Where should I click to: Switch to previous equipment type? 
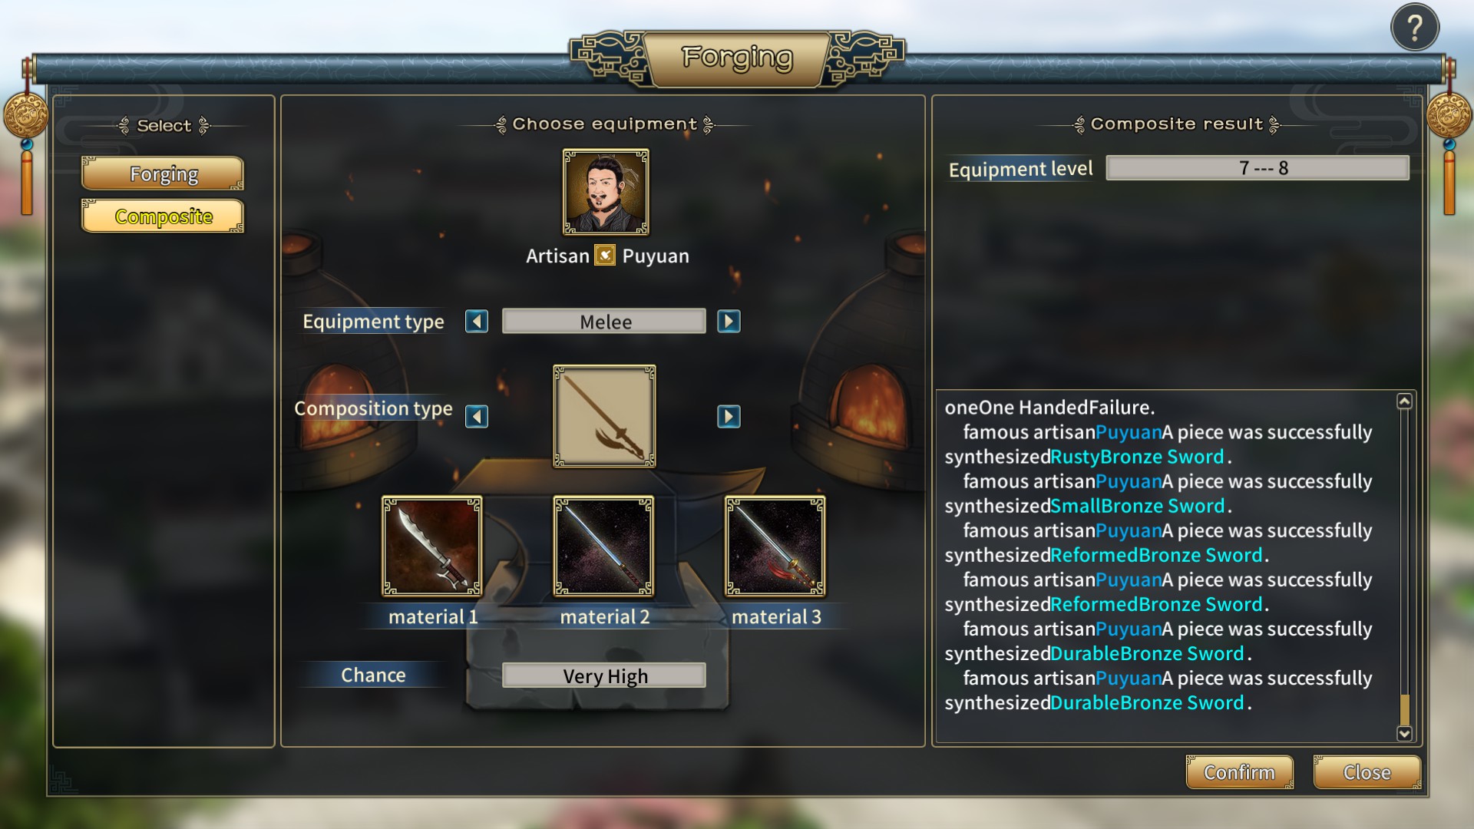477,322
